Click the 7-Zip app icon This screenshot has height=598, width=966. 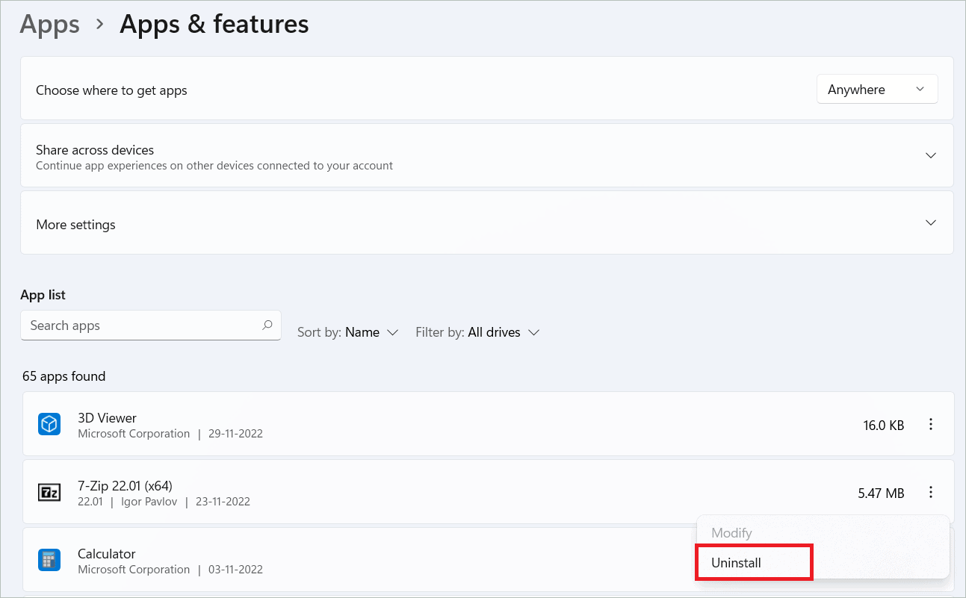[x=49, y=493]
